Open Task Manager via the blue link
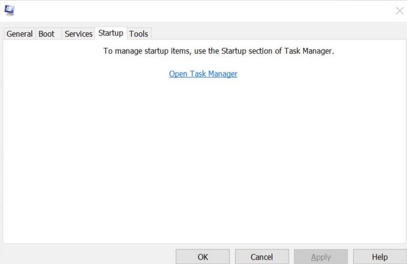The width and height of the screenshot is (407, 264). [203, 74]
